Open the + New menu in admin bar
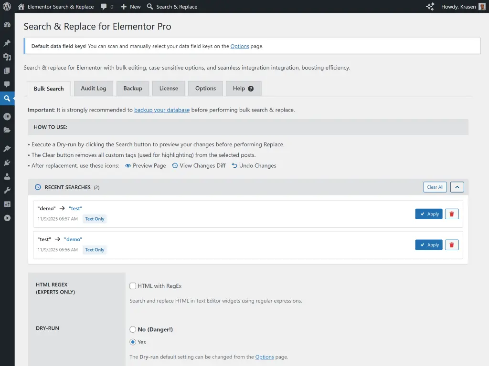489x366 pixels. point(130,6)
